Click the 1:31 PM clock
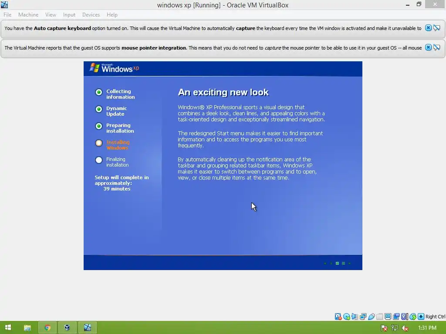The width and height of the screenshot is (446, 334). point(427,328)
